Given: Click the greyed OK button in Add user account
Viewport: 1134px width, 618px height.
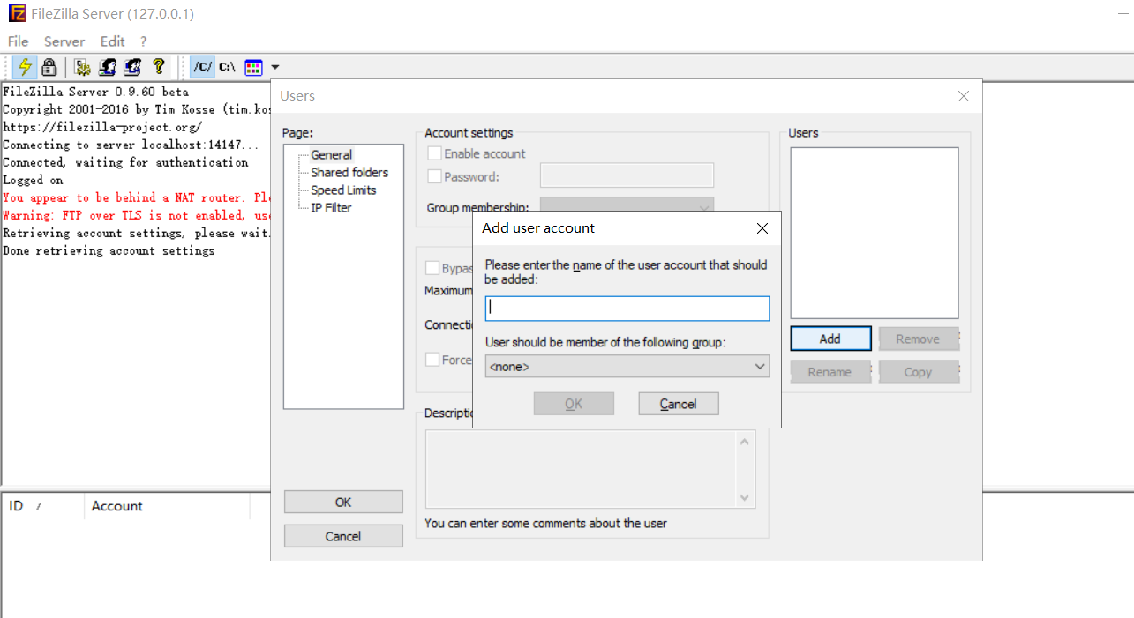Looking at the screenshot, I should coord(574,404).
